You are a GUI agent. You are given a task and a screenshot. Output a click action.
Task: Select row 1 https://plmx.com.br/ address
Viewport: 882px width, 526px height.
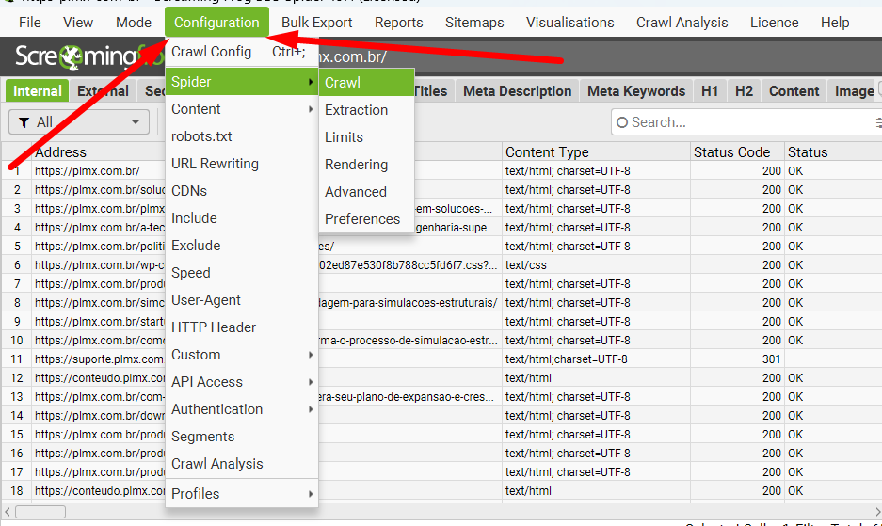[88, 171]
